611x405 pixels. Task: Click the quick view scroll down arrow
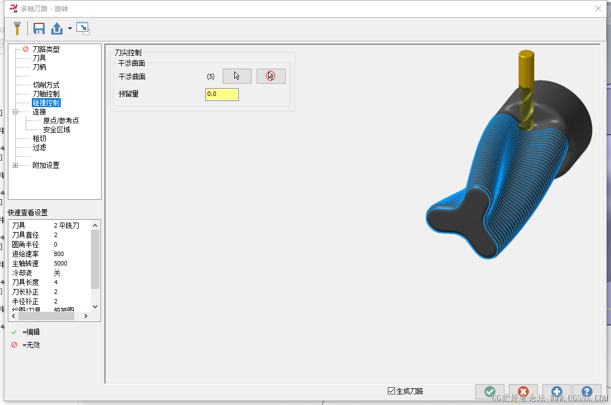[95, 307]
